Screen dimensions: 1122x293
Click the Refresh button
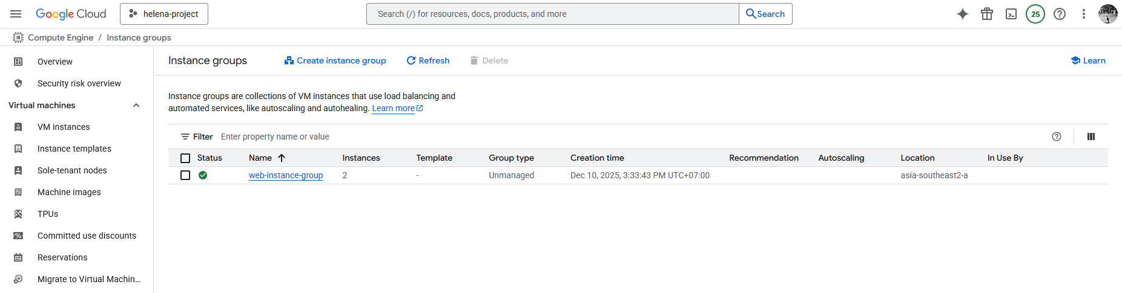click(427, 60)
